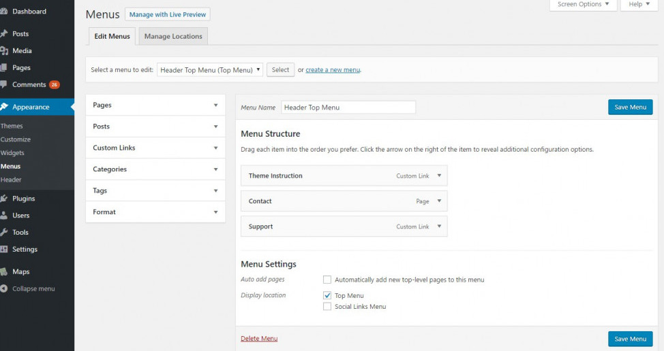Click the bottom Save Menu button

pyautogui.click(x=630, y=339)
